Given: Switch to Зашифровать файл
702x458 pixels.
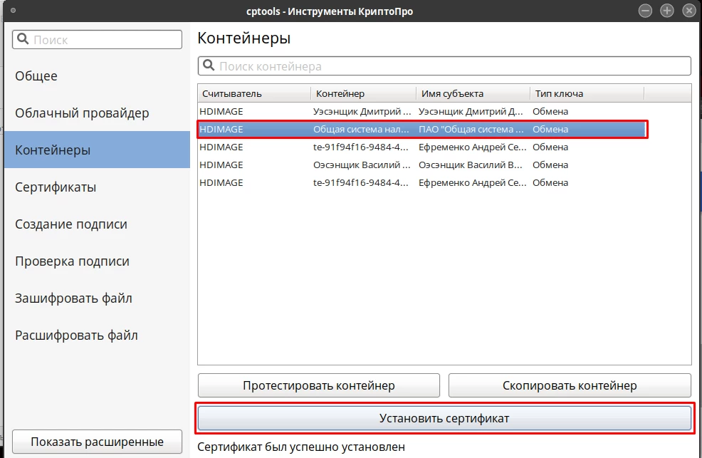Looking at the screenshot, I should point(97,298).
